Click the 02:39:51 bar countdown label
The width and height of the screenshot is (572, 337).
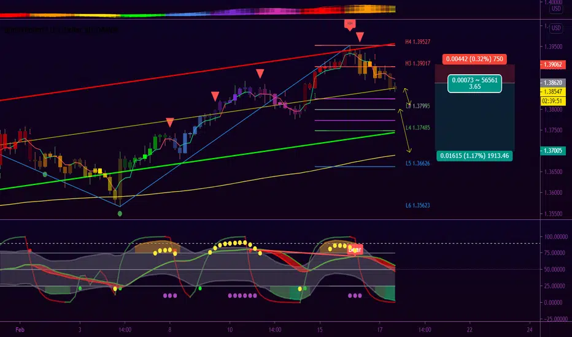(x=552, y=101)
